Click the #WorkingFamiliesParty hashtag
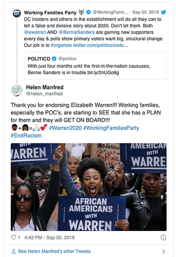 click(111, 128)
